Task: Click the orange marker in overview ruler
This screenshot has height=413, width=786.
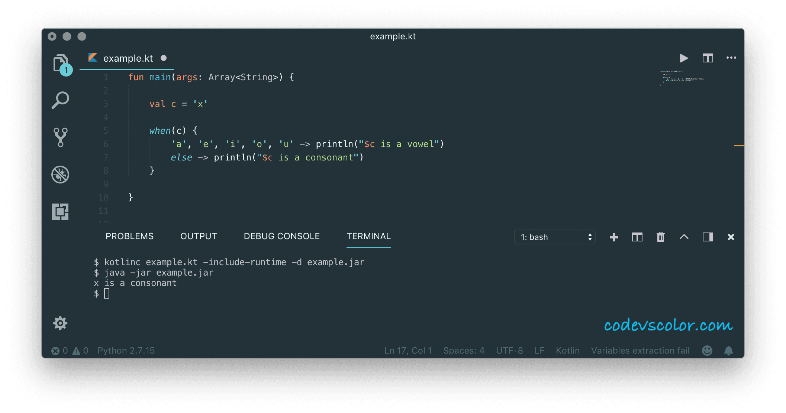Action: 739,146
